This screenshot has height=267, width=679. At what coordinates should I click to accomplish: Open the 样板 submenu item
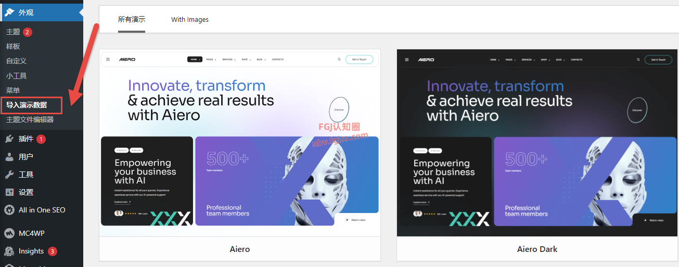(x=13, y=46)
